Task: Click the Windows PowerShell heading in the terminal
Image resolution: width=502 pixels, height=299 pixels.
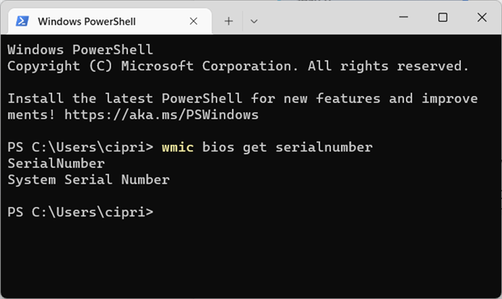Action: click(80, 50)
